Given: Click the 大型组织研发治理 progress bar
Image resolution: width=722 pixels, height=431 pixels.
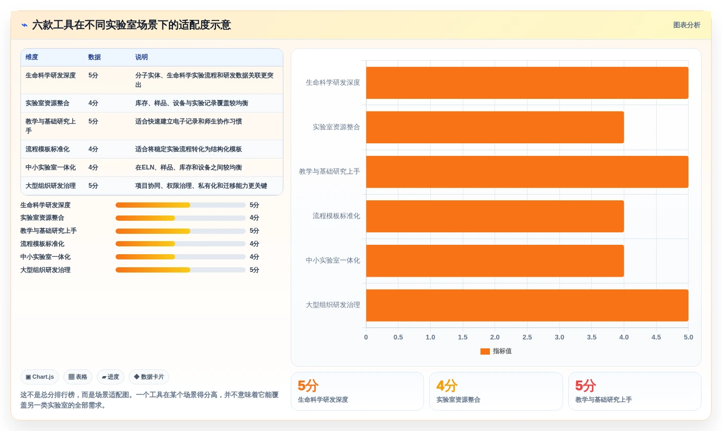Looking at the screenshot, I should (x=180, y=270).
